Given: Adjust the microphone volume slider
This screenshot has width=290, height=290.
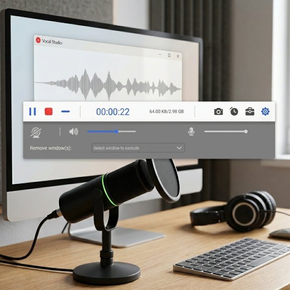Looking at the screenshot, I should point(226,132).
